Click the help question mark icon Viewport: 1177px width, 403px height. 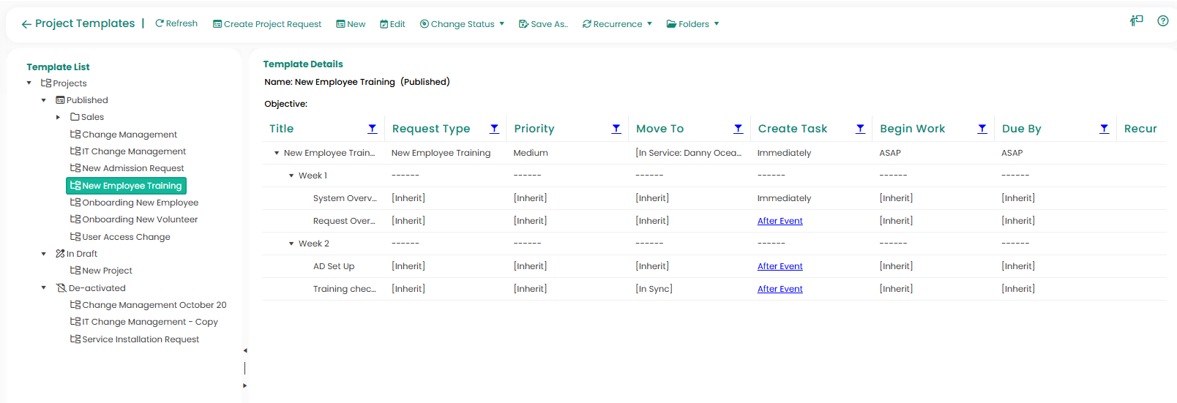click(1162, 21)
